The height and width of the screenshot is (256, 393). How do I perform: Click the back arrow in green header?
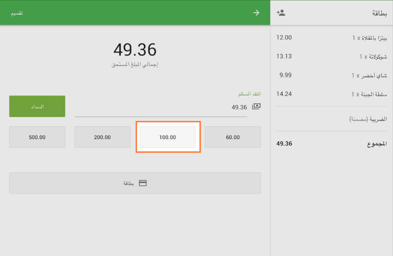pos(256,13)
